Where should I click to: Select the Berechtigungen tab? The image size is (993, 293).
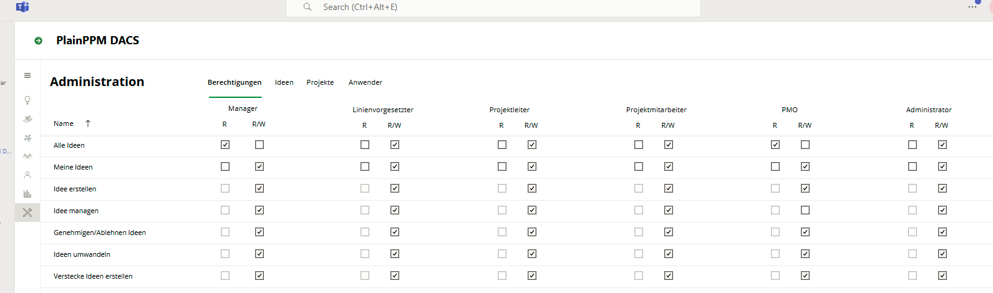point(235,82)
